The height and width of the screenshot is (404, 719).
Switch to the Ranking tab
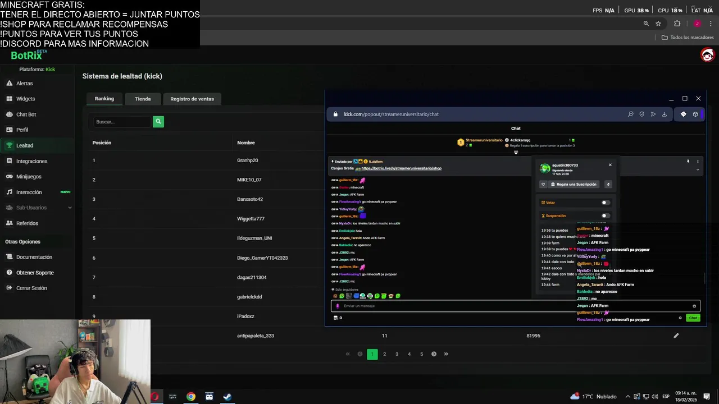pyautogui.click(x=104, y=99)
